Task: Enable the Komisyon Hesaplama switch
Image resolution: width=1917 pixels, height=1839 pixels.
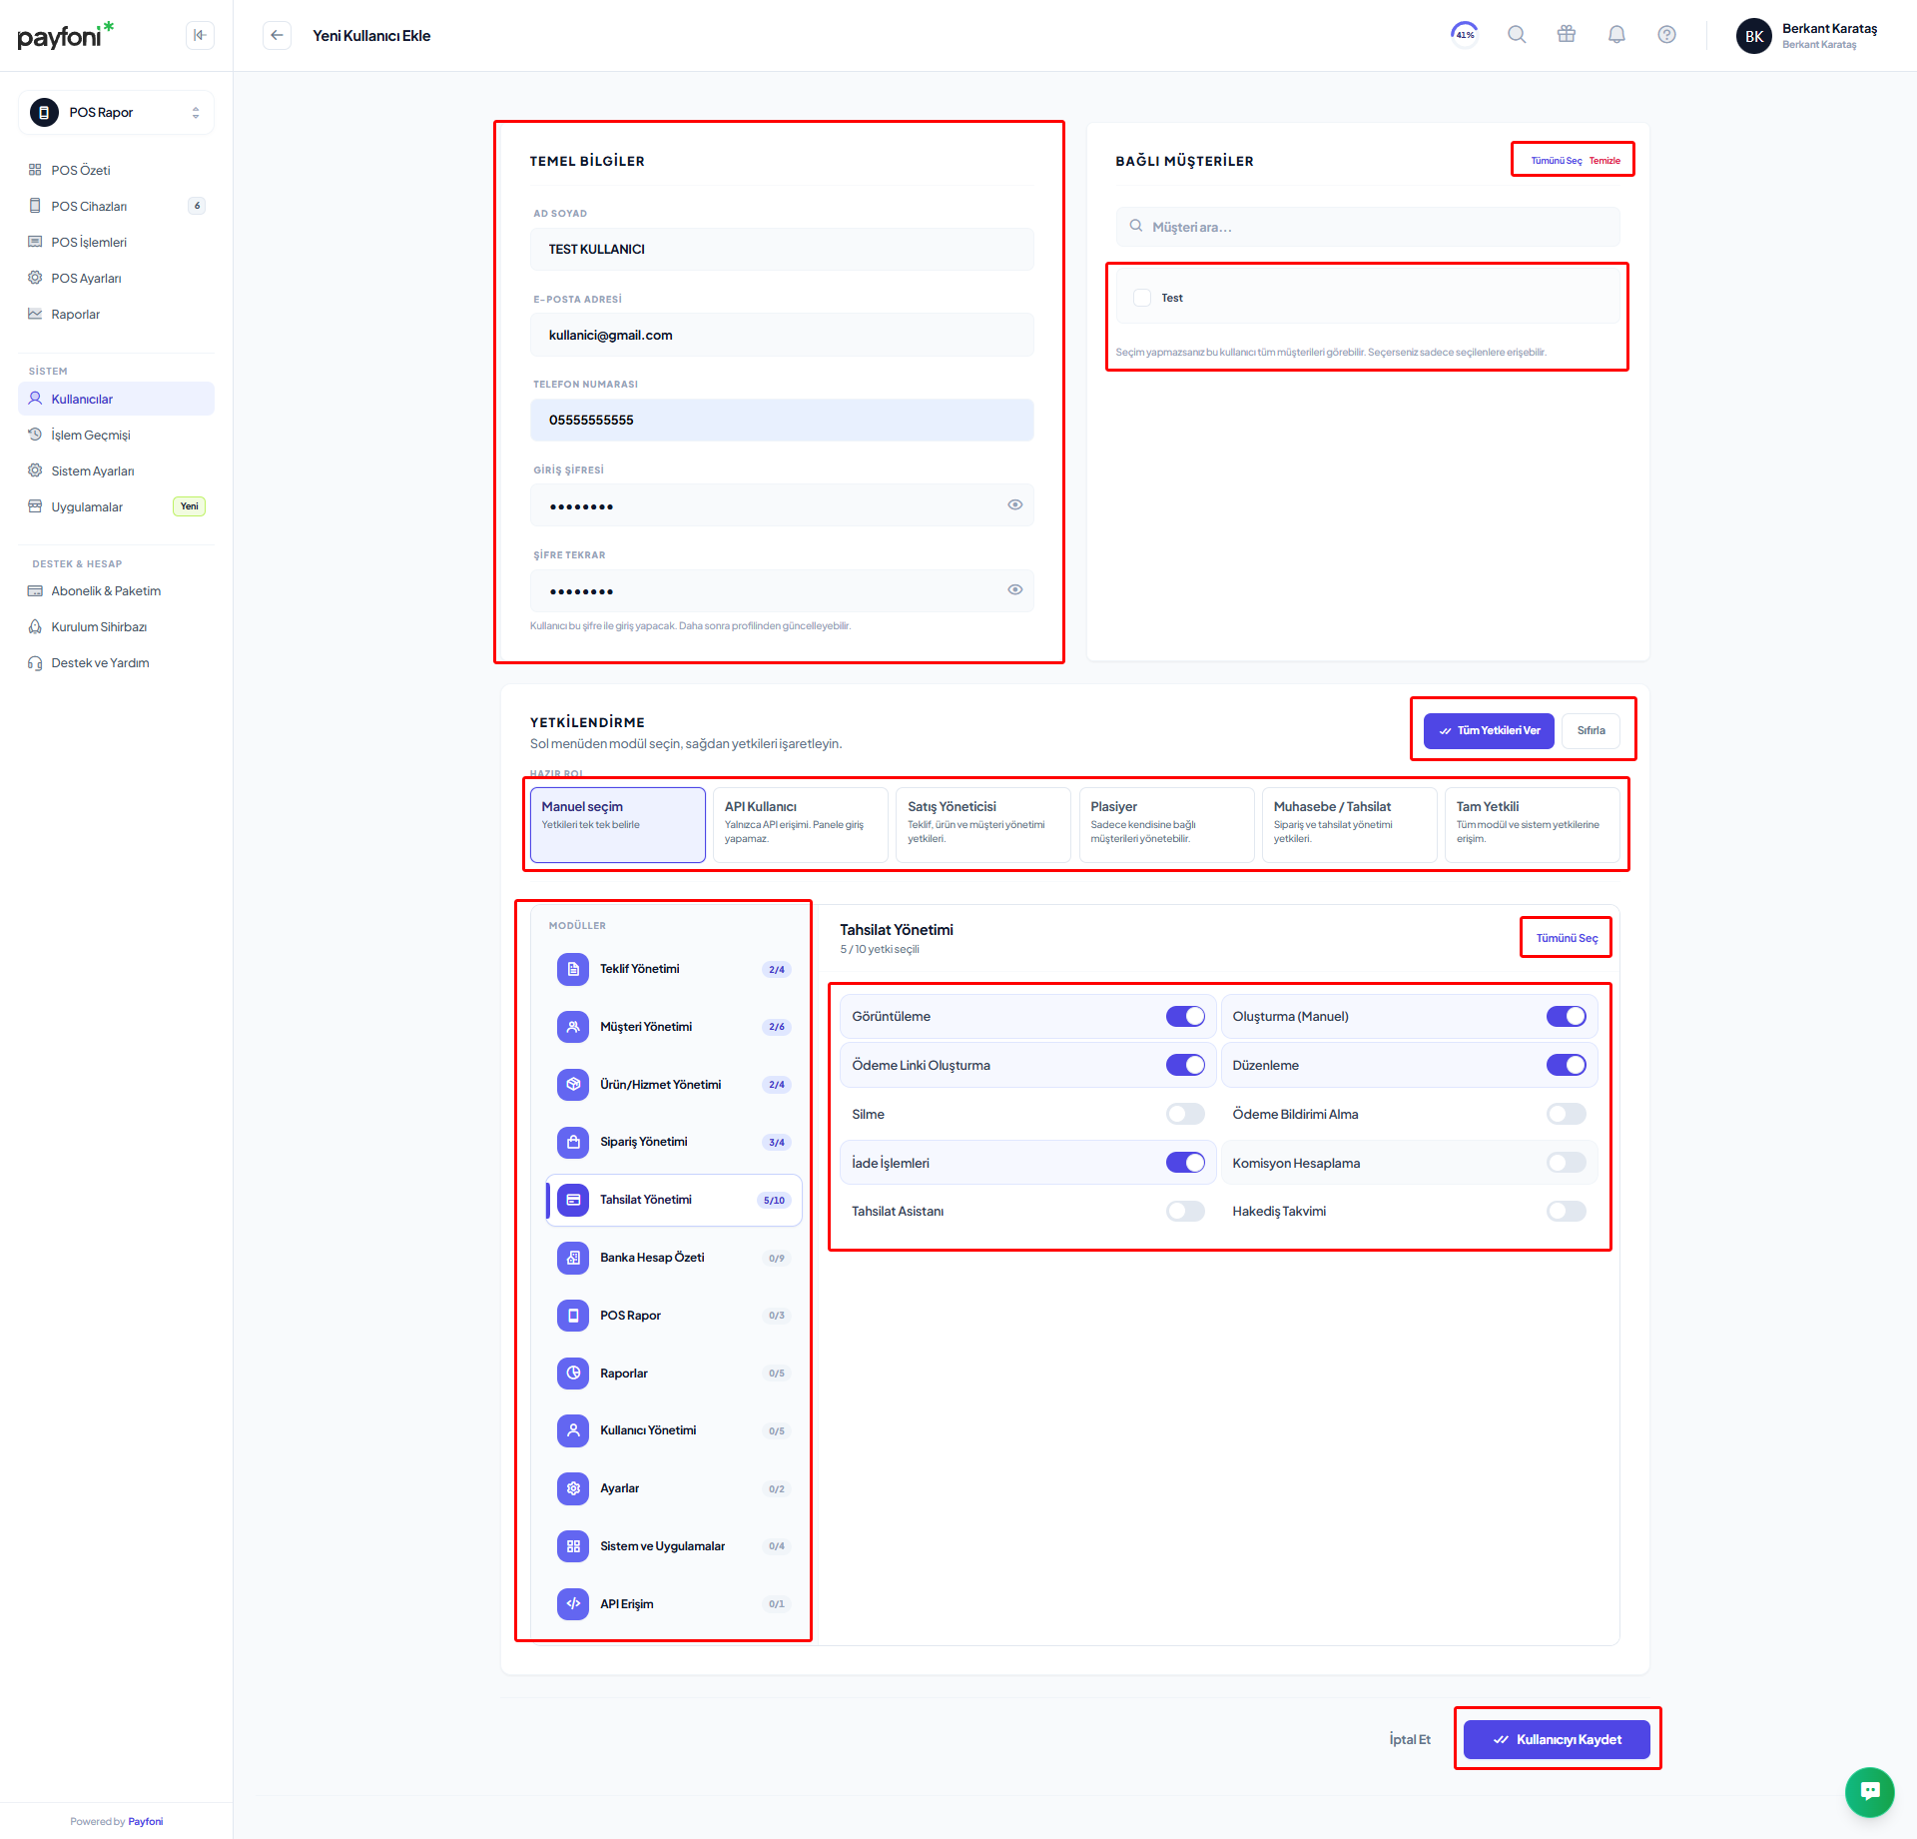Action: (x=1566, y=1162)
